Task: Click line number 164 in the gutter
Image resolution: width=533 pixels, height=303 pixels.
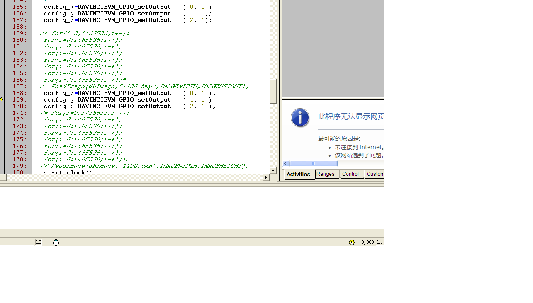Action: [19, 67]
